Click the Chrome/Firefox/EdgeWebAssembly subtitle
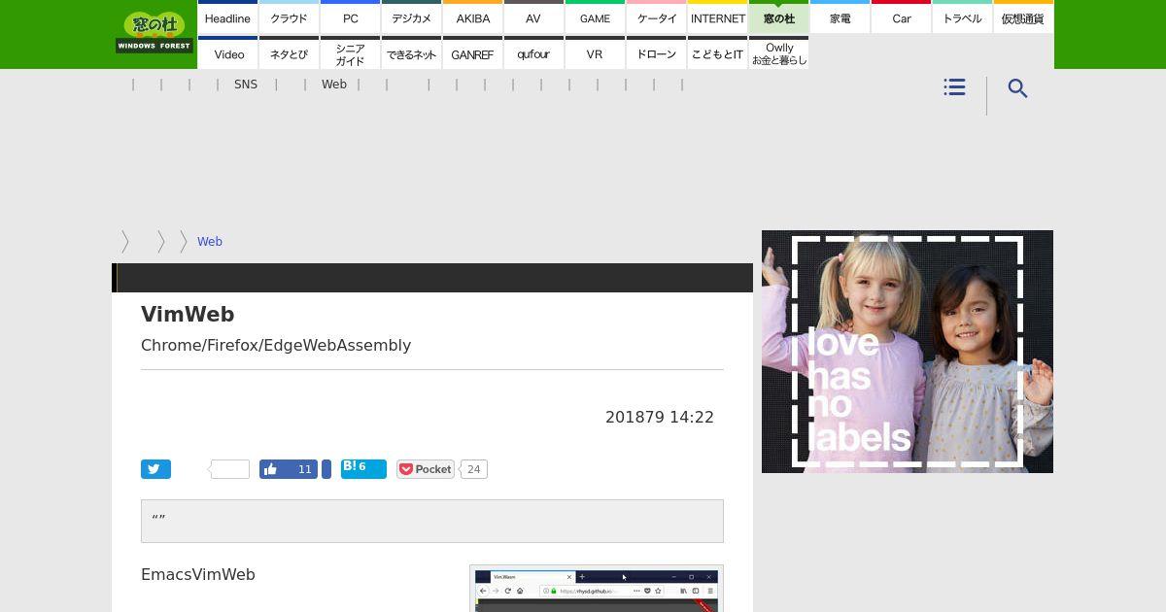This screenshot has height=612, width=1166. click(276, 345)
